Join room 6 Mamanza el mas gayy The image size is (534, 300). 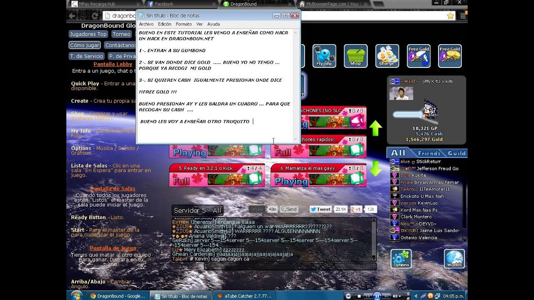318,175
